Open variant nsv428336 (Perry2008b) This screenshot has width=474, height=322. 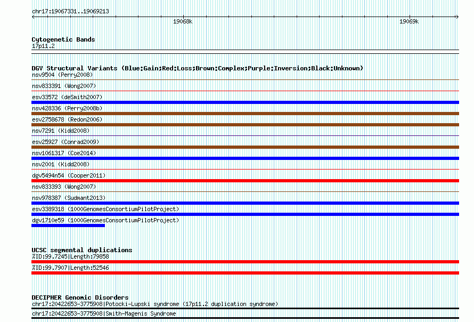pos(67,108)
